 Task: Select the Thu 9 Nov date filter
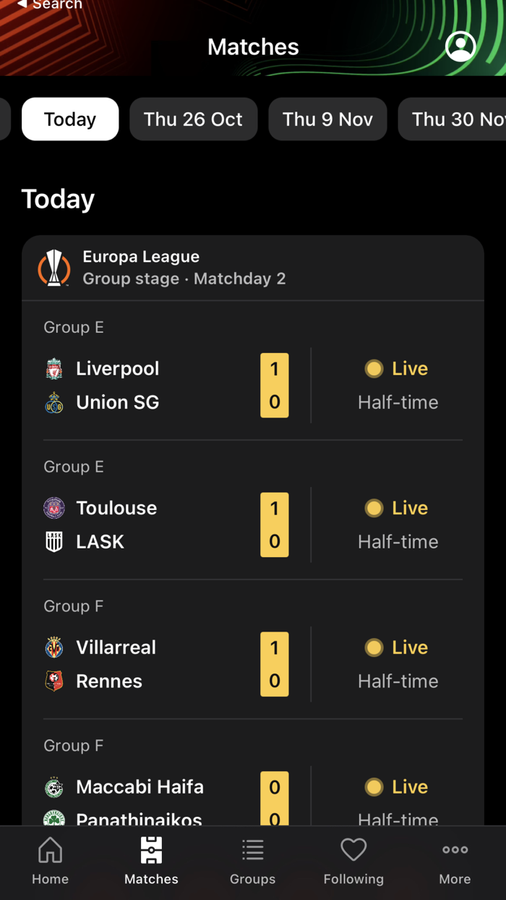327,119
